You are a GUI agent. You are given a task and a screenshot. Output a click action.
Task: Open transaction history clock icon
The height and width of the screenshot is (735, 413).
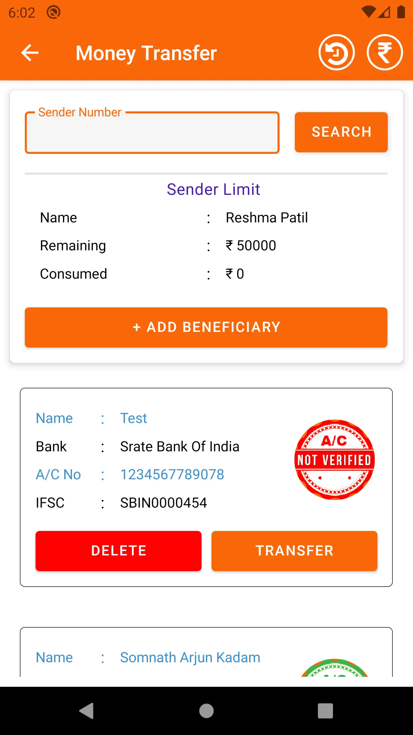(x=337, y=52)
